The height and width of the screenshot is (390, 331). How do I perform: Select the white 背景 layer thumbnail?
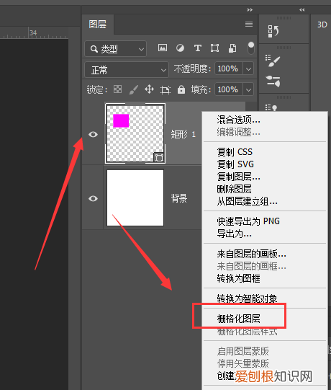point(135,198)
